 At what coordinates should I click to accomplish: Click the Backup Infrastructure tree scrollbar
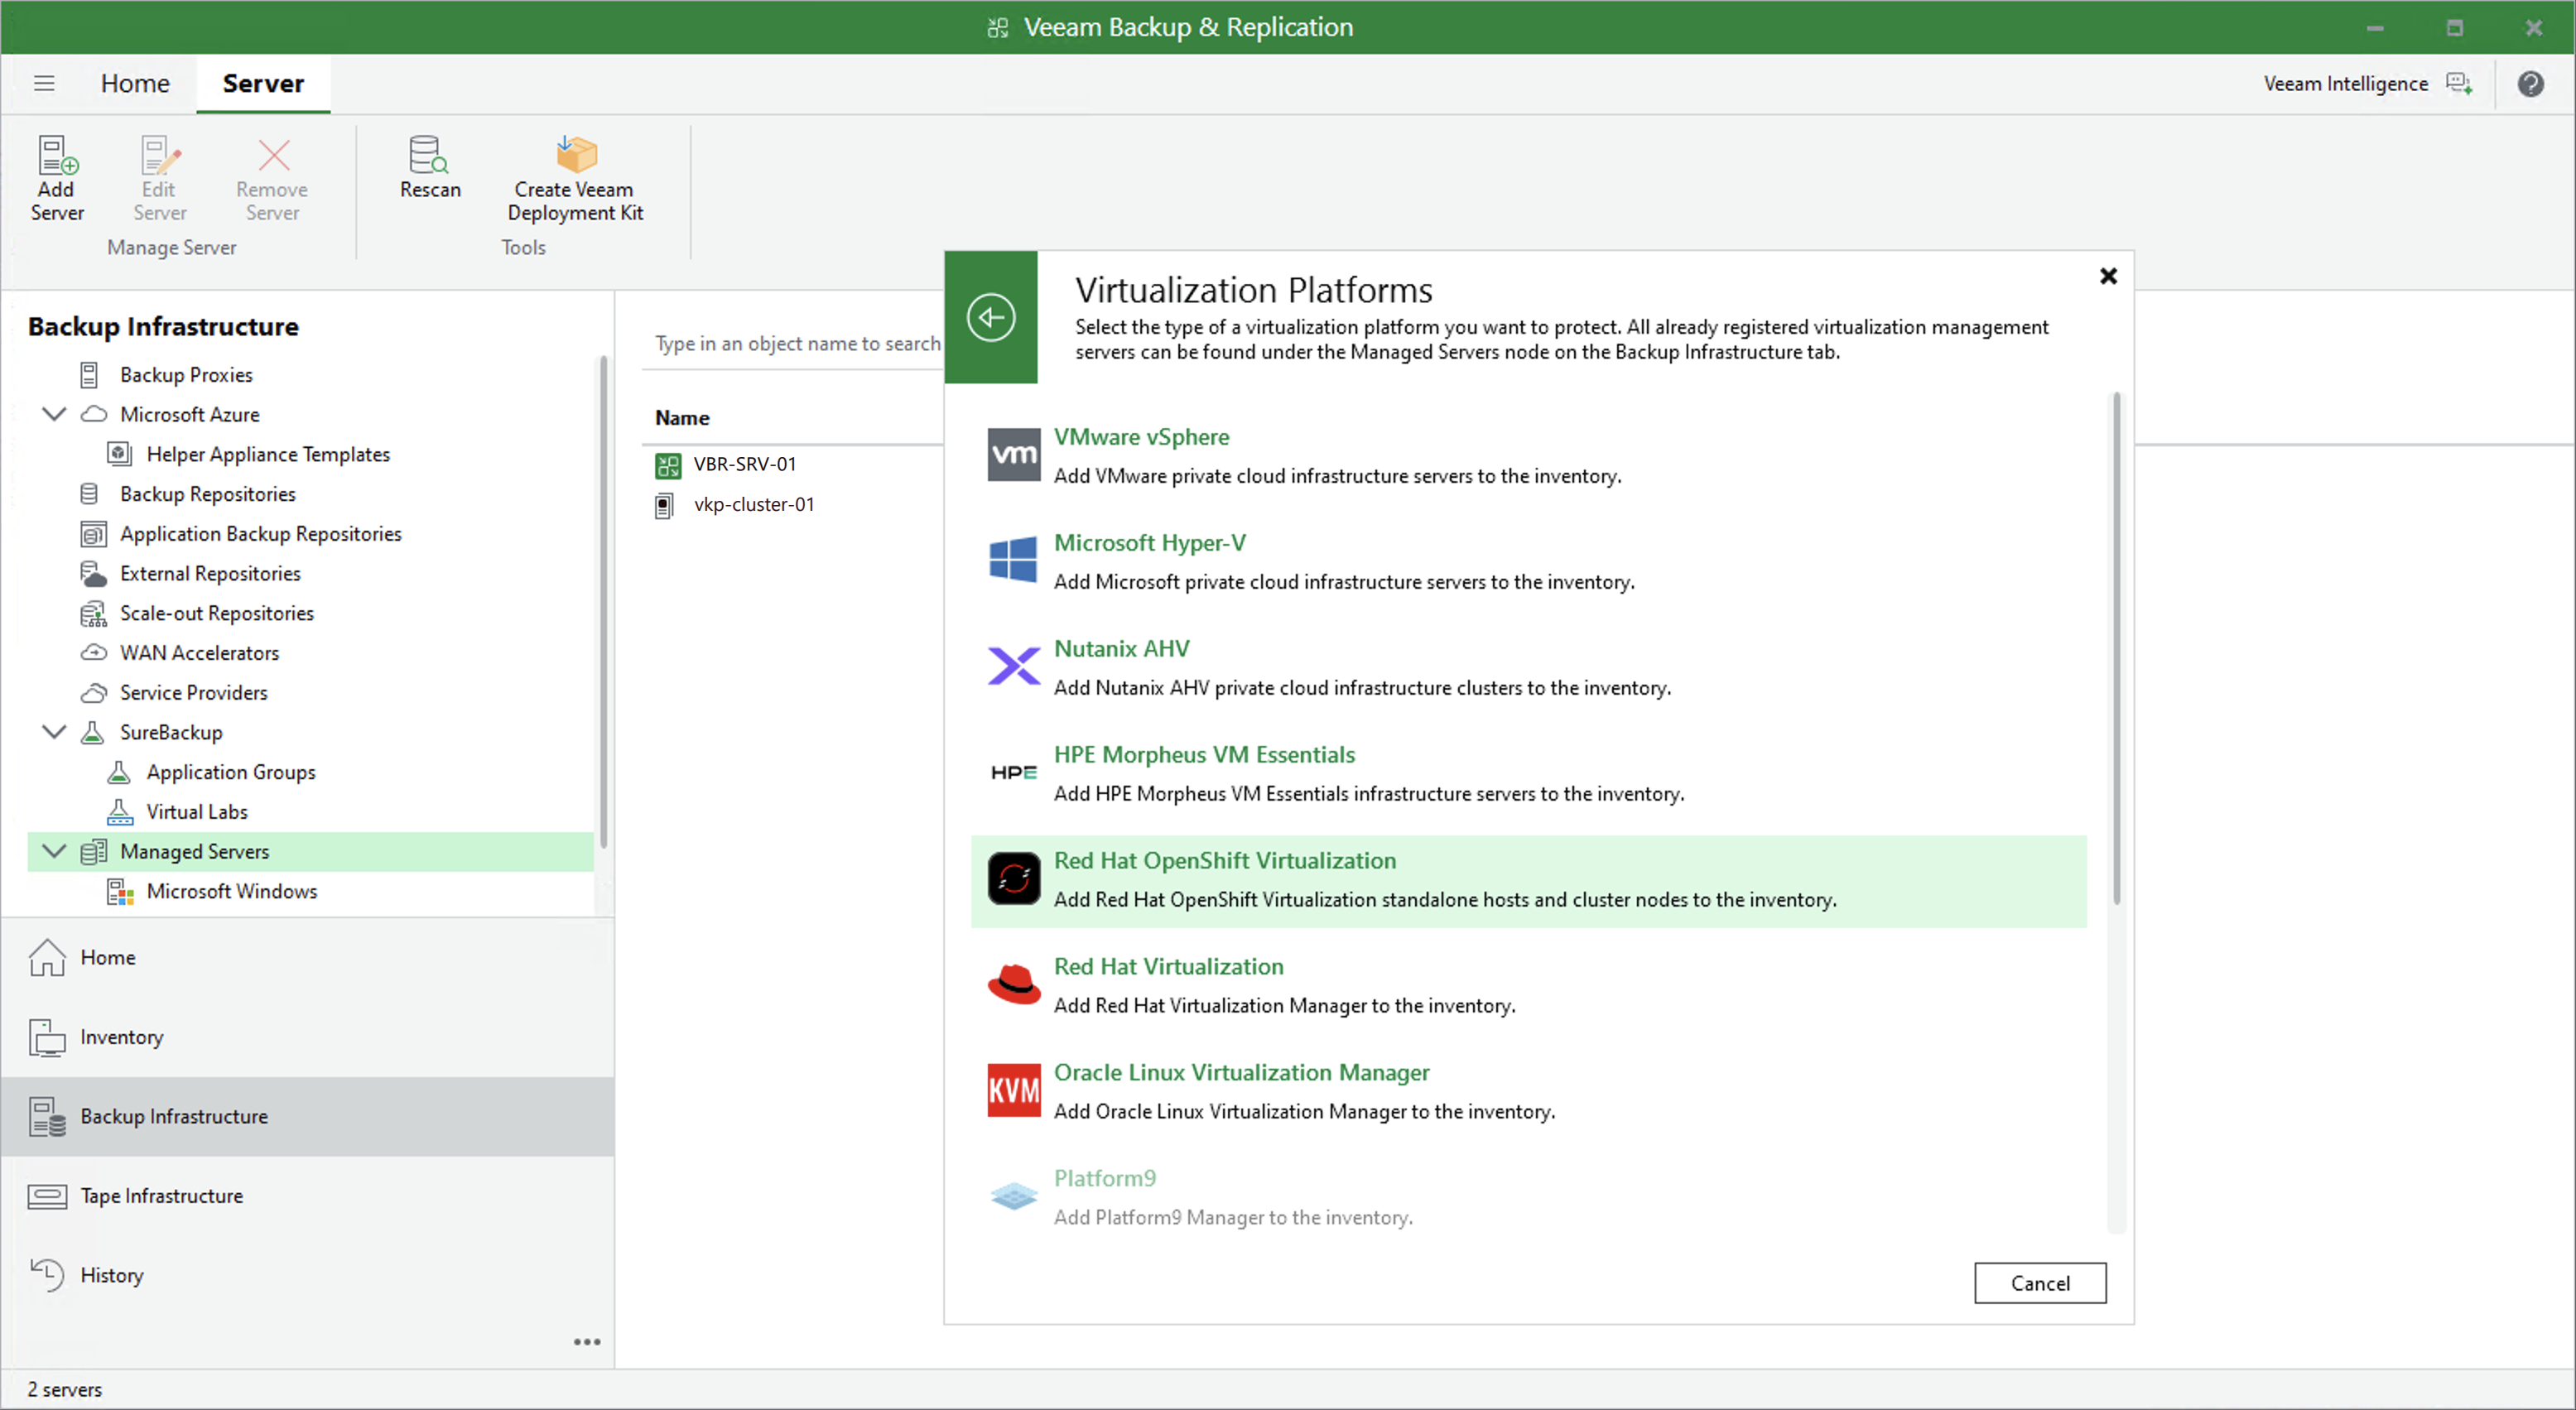click(602, 603)
